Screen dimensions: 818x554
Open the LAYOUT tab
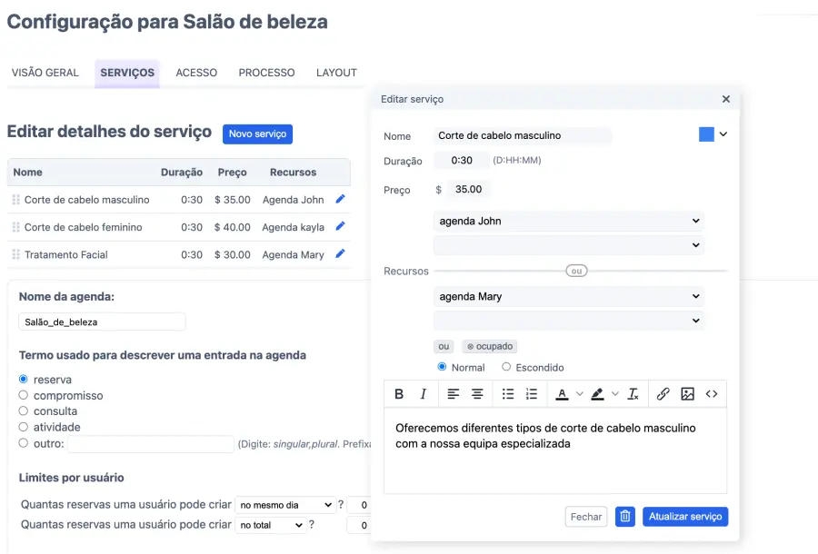click(336, 73)
